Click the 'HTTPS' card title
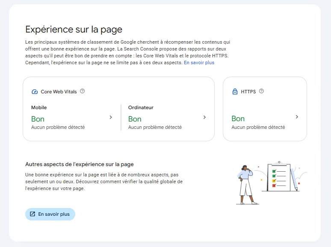 coord(248,92)
